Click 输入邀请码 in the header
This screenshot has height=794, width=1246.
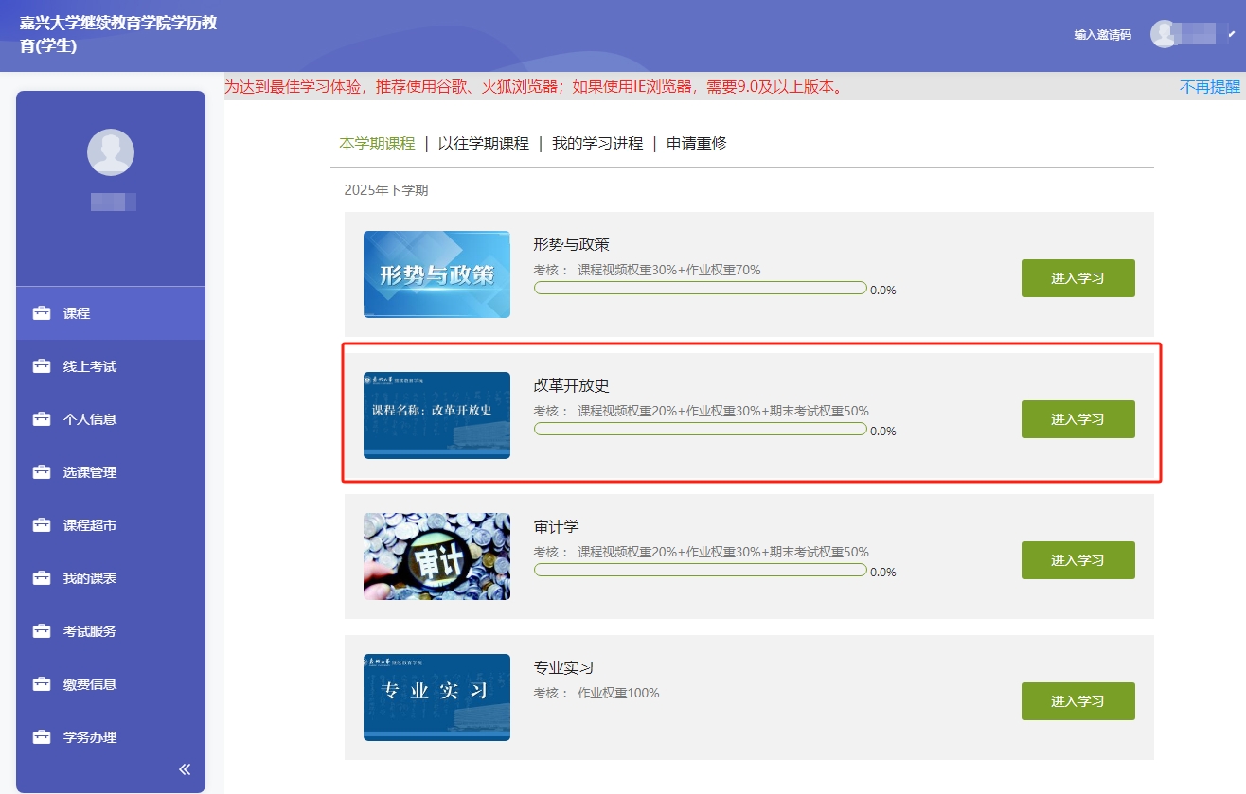tap(1102, 35)
